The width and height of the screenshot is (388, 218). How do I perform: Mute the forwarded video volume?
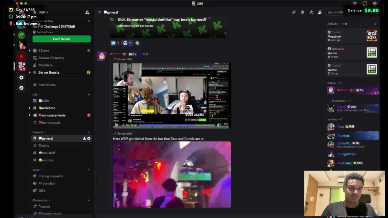(x=219, y=125)
